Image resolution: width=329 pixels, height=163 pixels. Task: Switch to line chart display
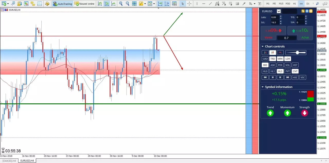113,4
